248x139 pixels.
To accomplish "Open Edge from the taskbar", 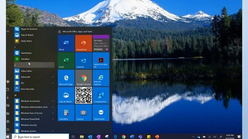I will 115,137.
